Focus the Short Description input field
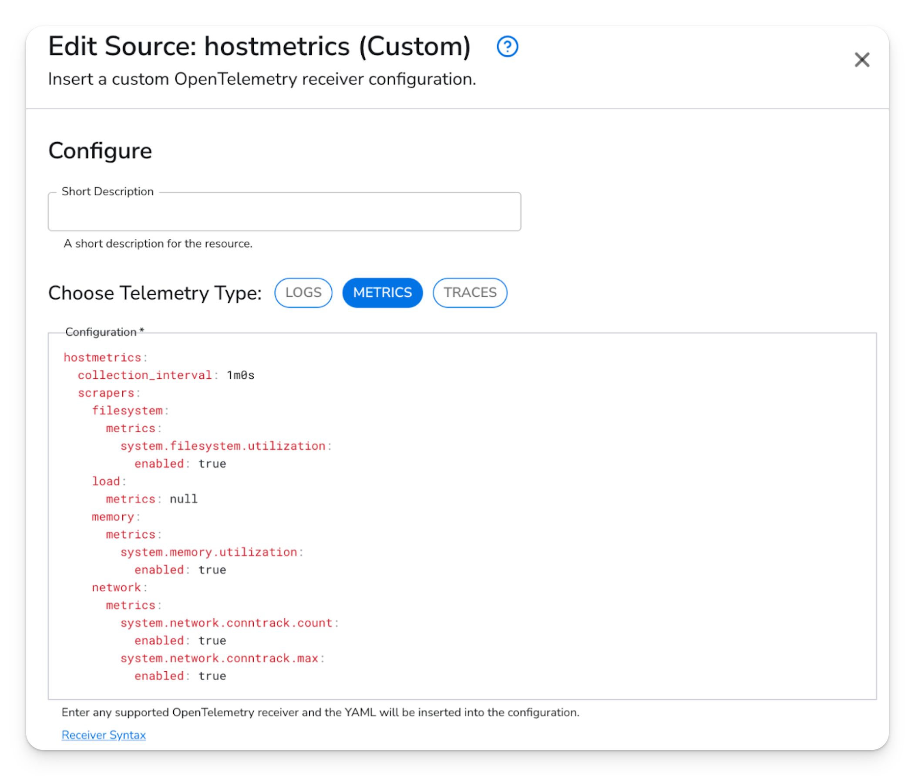The image size is (915, 776). pyautogui.click(x=284, y=211)
